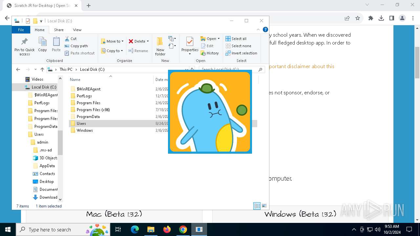Open the Move to dropdown
The image size is (420, 236).
pyautogui.click(x=112, y=41)
